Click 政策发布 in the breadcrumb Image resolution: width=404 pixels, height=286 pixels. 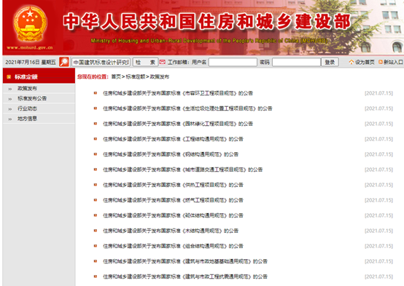coord(160,76)
